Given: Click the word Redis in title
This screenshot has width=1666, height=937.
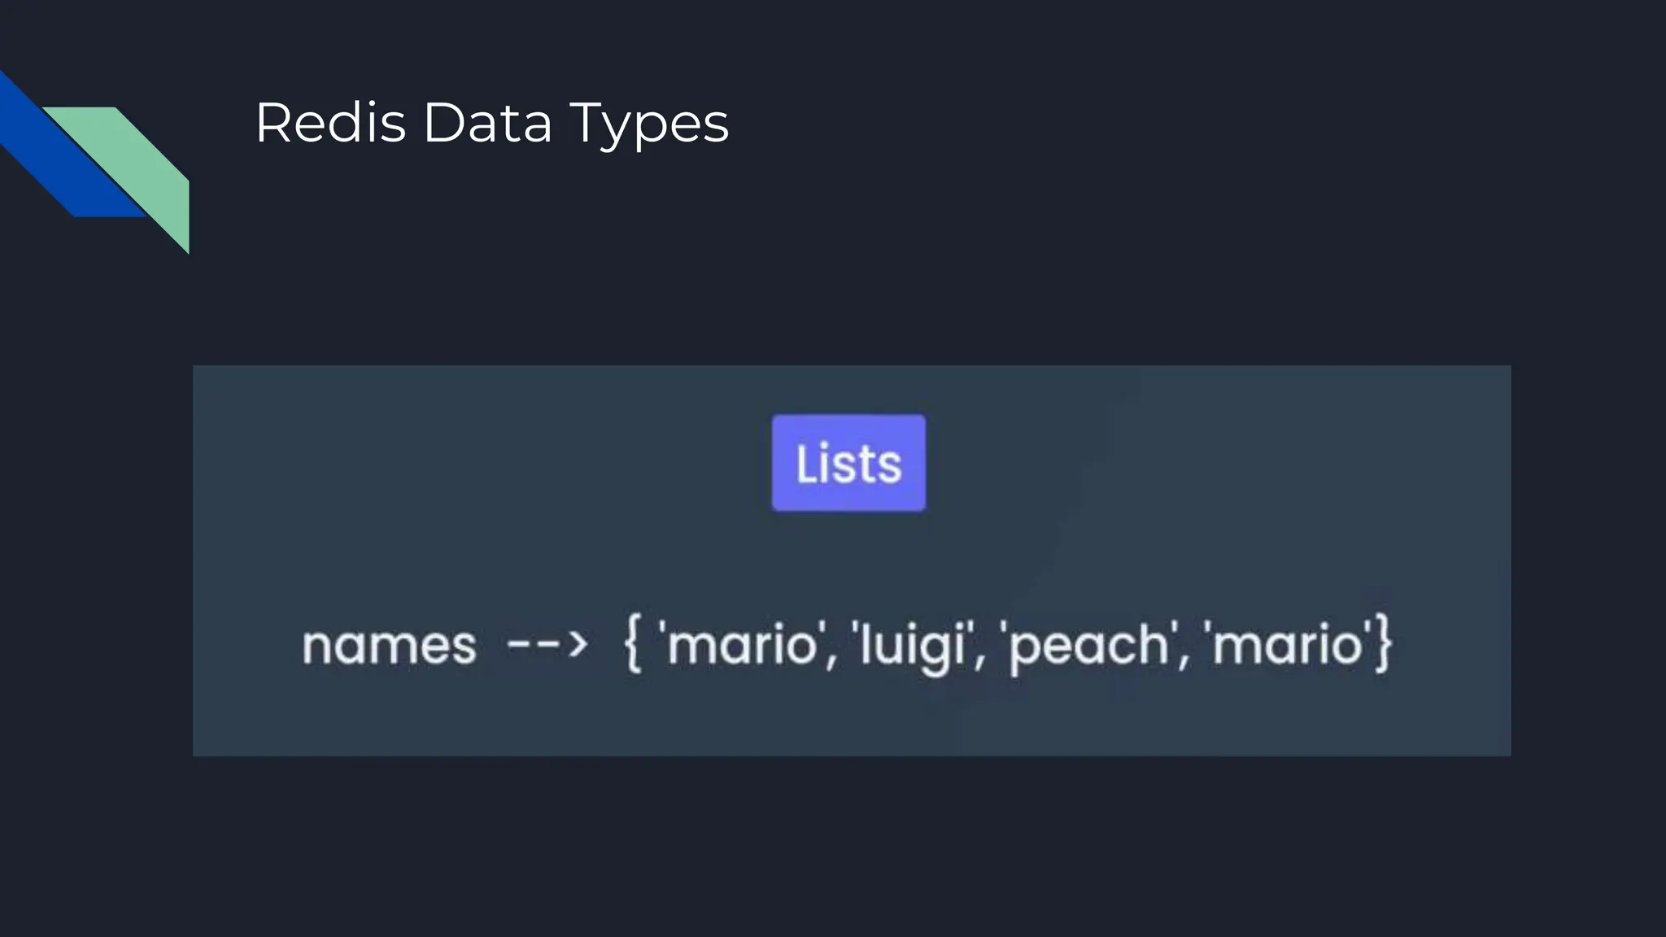Looking at the screenshot, I should pos(330,123).
